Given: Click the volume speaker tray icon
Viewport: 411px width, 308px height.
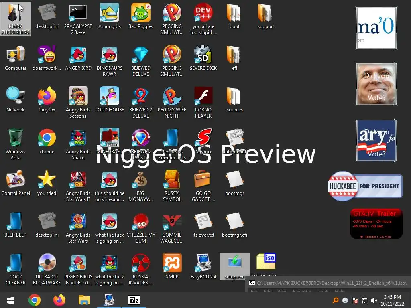Looking at the screenshot, I should point(374,300).
